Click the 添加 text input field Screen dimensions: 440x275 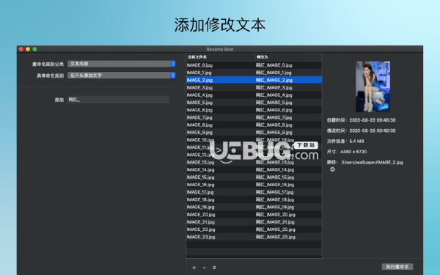118,100
